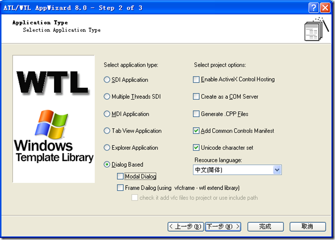The image size is (335, 240).
Task: Choose Multiple Threads SDI option
Action: pyautogui.click(x=107, y=97)
